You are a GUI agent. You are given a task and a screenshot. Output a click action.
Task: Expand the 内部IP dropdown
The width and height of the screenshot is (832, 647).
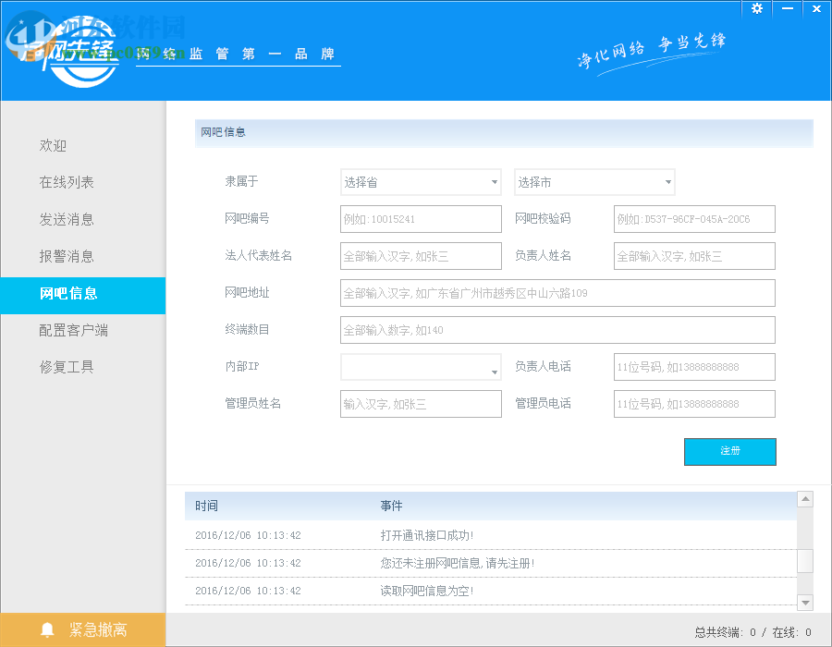421,367
